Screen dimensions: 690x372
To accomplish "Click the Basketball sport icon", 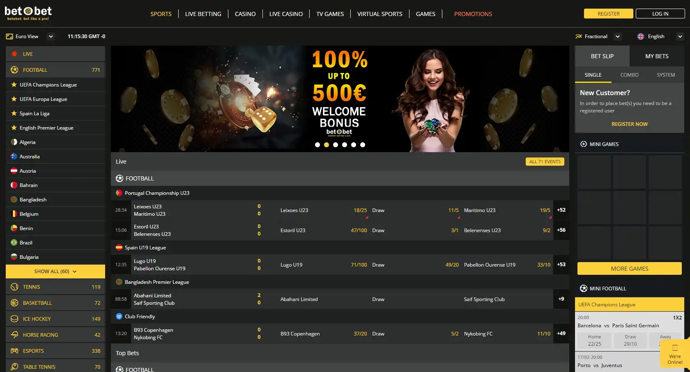I will point(14,303).
